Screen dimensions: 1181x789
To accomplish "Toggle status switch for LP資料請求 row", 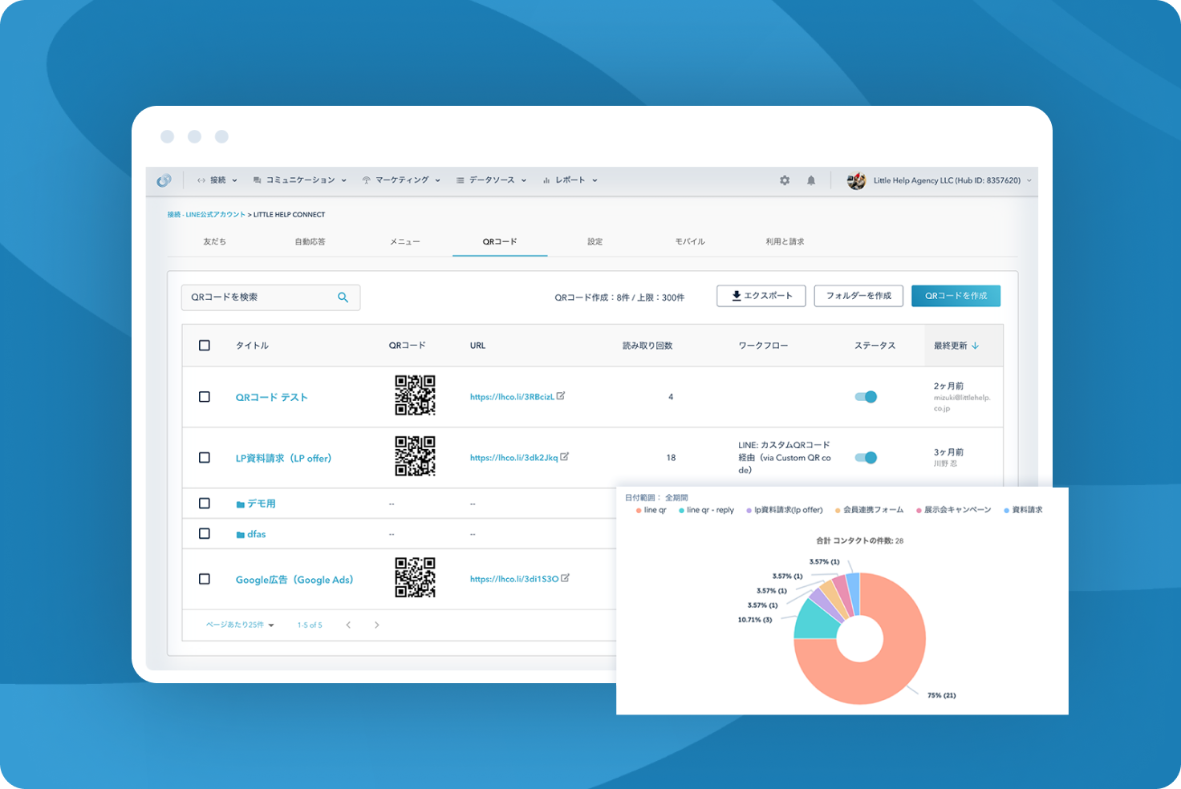I will tap(866, 458).
